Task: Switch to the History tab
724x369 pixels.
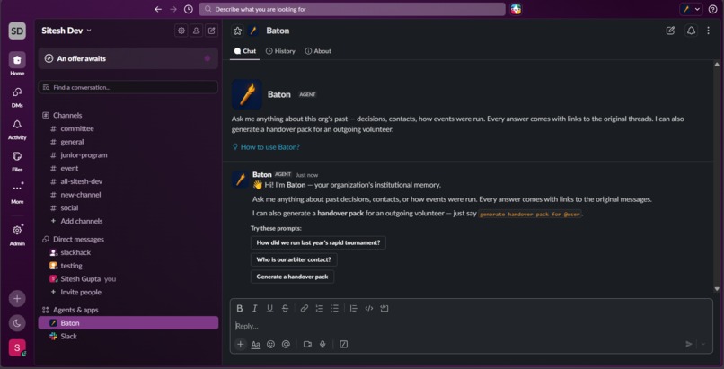Action: pyautogui.click(x=280, y=51)
